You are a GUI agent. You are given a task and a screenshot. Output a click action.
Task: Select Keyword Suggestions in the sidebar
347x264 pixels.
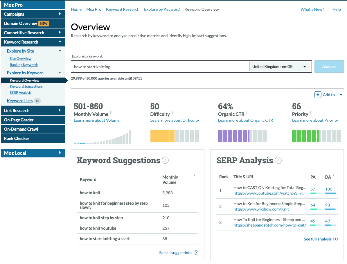pyautogui.click(x=26, y=86)
